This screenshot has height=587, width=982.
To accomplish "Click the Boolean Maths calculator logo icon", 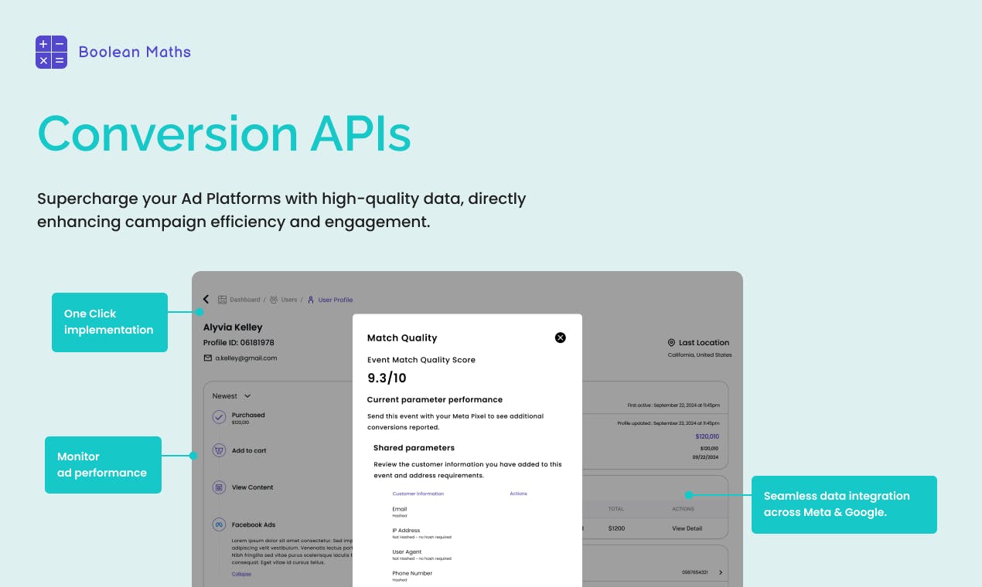I will pos(51,52).
